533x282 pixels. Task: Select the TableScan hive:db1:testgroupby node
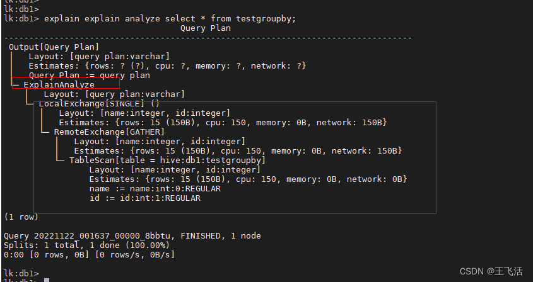[167, 160]
